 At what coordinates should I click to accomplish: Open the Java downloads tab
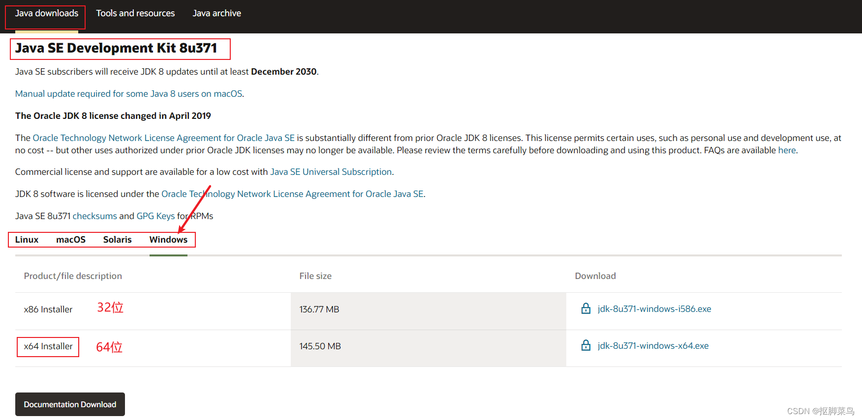pos(47,13)
